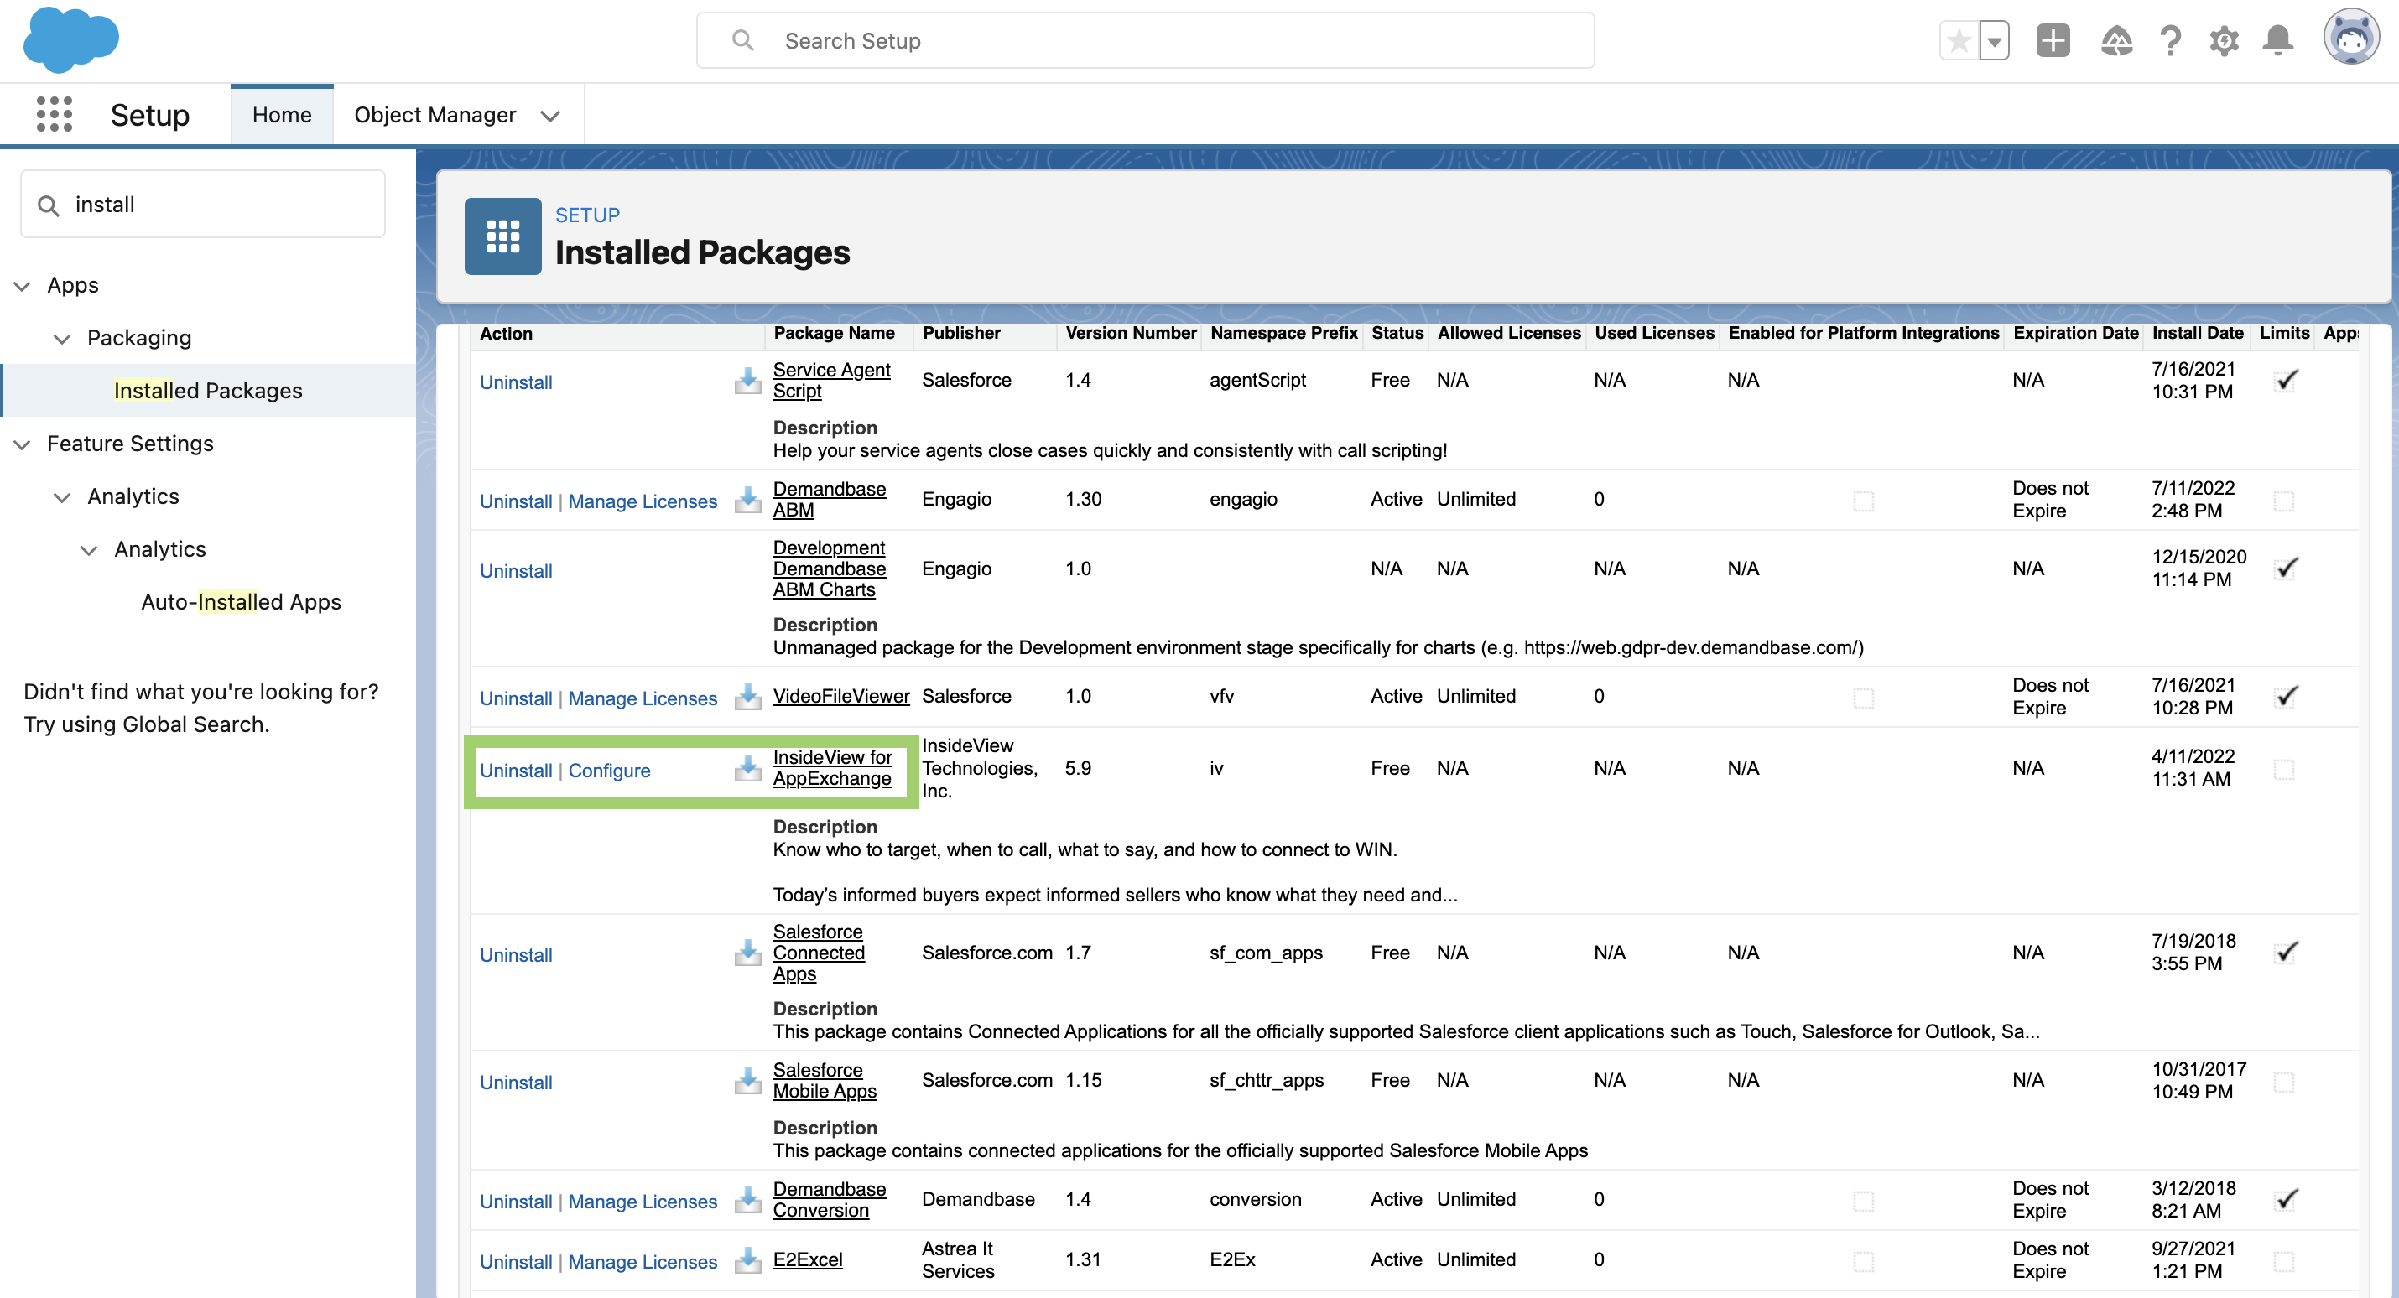Viewport: 2399px width, 1298px height.
Task: Uninstall the Salesforce Mobile Apps package
Action: click(x=516, y=1083)
